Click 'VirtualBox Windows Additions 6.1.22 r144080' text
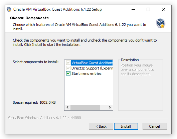Screen dimensions: 177x139 coord(44,118)
